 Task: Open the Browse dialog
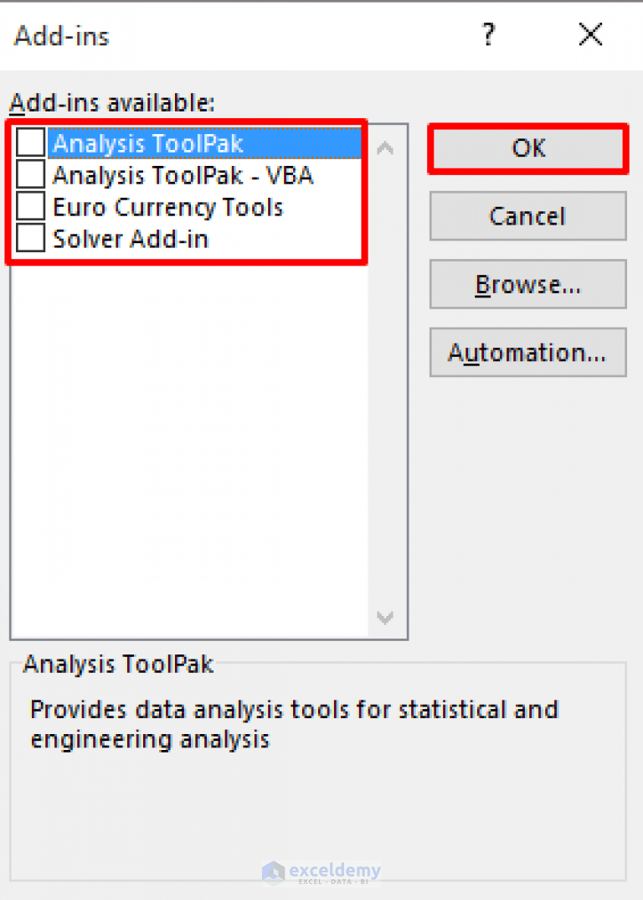[527, 283]
